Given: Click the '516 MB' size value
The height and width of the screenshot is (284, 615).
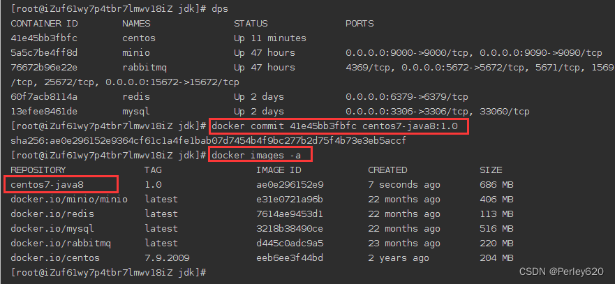Looking at the screenshot, I should point(496,229).
